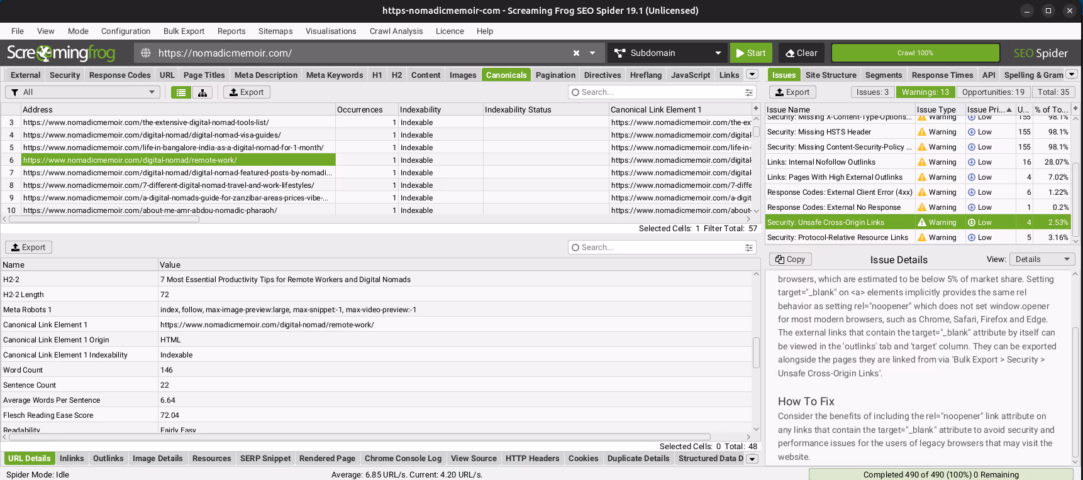Image resolution: width=1083 pixels, height=480 pixels.
Task: Open the Response Times tab
Action: pos(942,75)
